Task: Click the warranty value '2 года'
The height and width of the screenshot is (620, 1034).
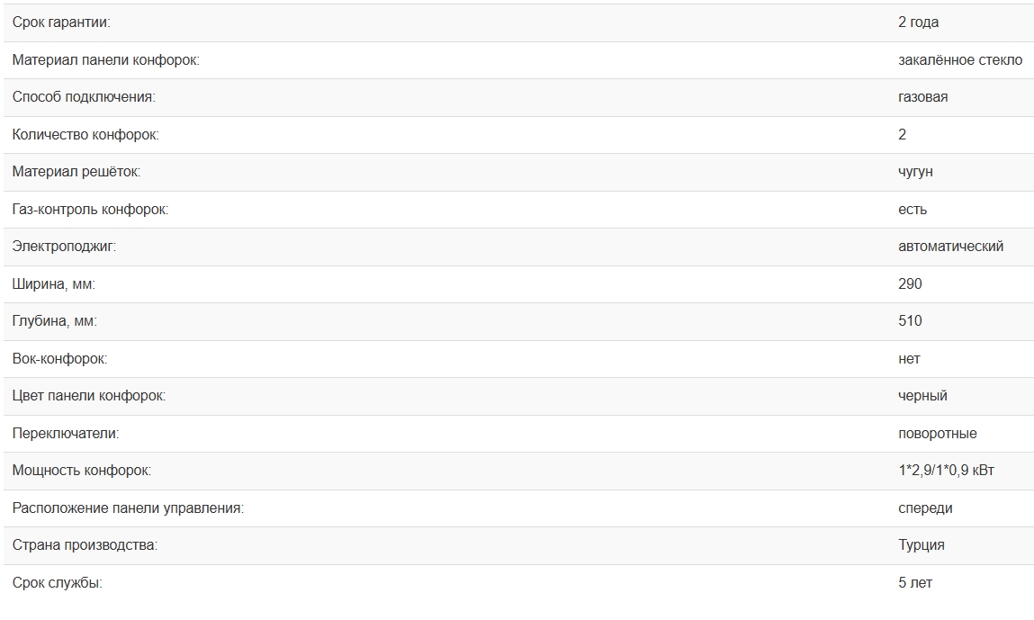Action: click(918, 22)
